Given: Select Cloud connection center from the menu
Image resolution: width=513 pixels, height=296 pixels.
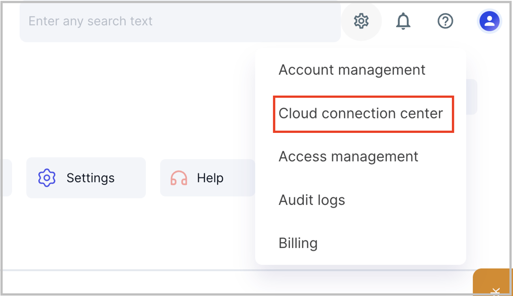Looking at the screenshot, I should [x=361, y=114].
